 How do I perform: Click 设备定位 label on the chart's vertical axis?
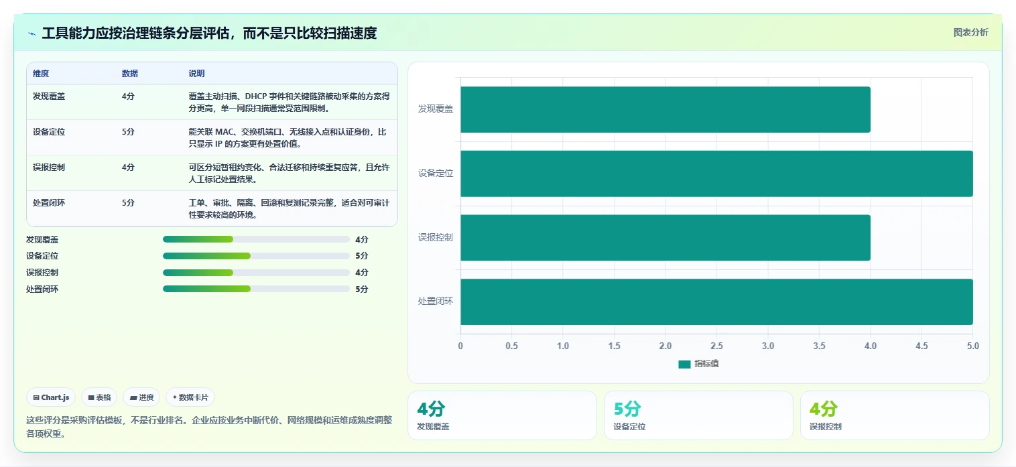pyautogui.click(x=436, y=173)
